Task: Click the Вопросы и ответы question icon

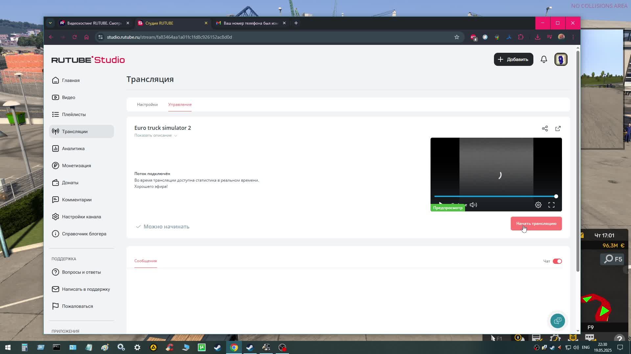Action: coord(56,272)
